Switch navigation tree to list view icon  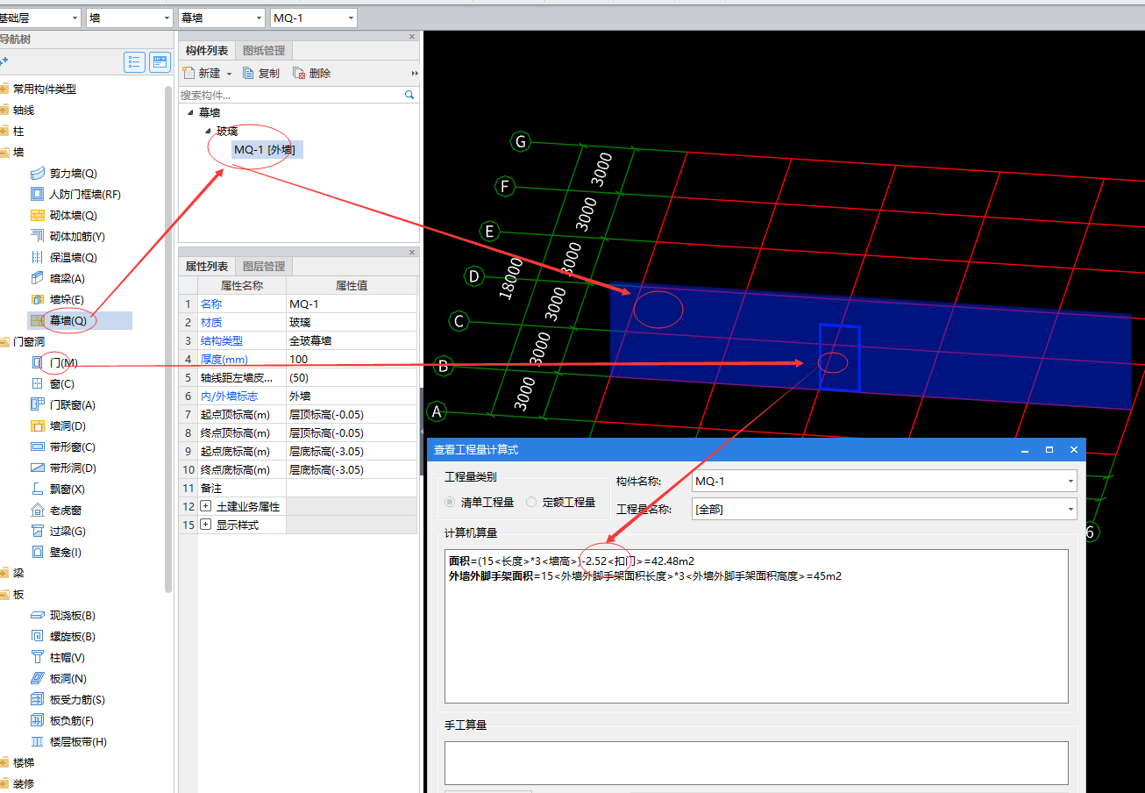(134, 61)
